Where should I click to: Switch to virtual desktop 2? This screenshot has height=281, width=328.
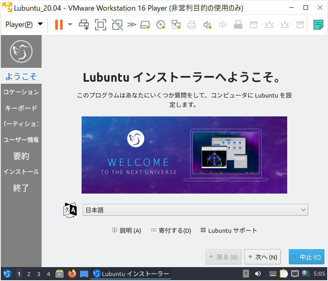click(x=29, y=274)
